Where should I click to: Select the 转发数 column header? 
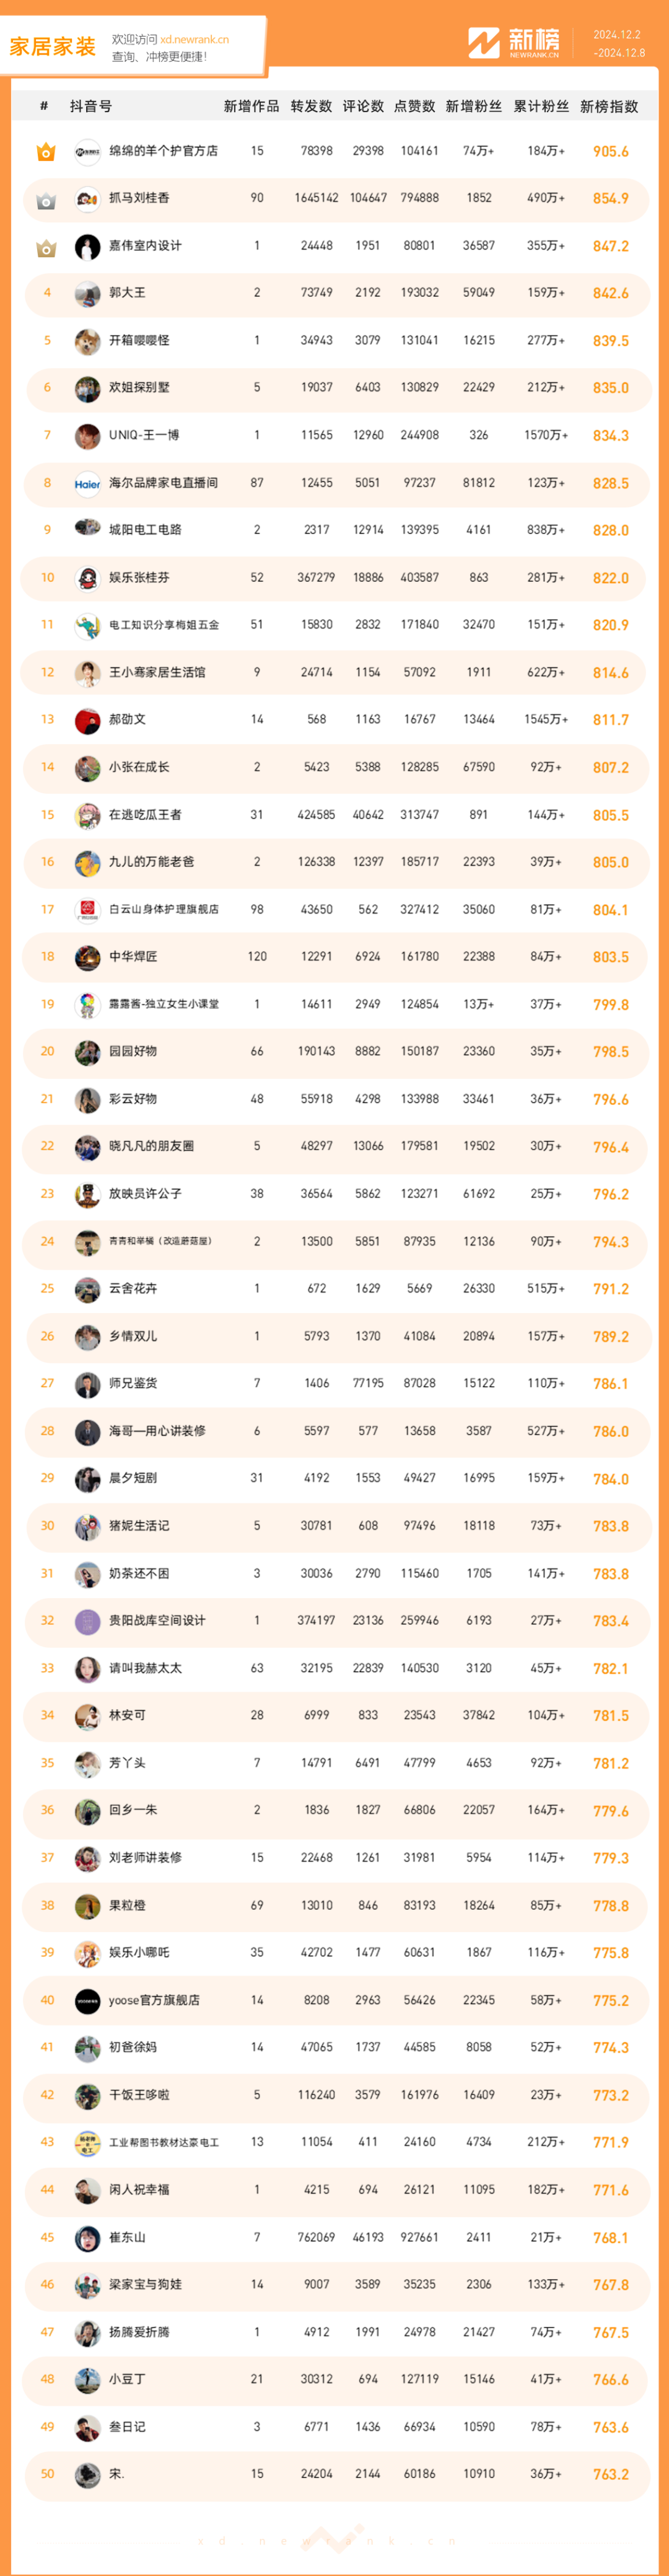click(311, 107)
